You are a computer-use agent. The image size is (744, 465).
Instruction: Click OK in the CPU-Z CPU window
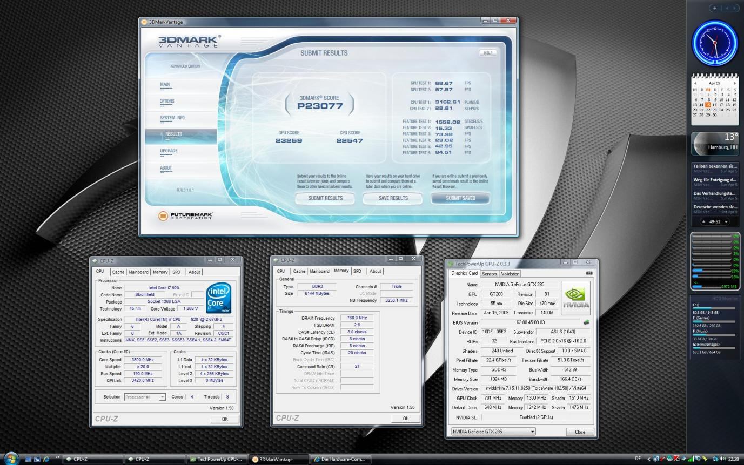pyautogui.click(x=224, y=419)
